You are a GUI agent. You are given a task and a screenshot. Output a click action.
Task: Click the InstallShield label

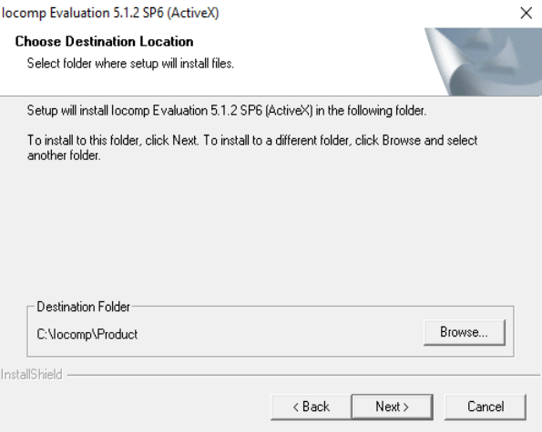point(32,375)
